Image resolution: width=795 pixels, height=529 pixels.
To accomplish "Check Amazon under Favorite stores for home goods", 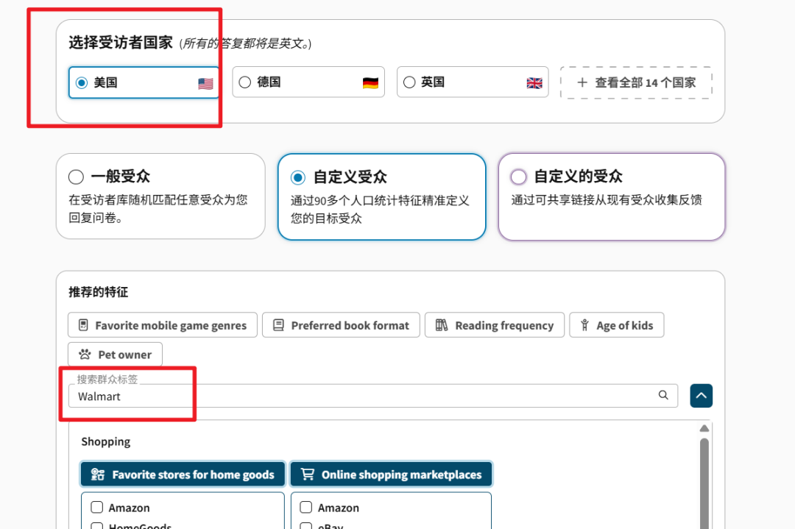I will coord(96,508).
